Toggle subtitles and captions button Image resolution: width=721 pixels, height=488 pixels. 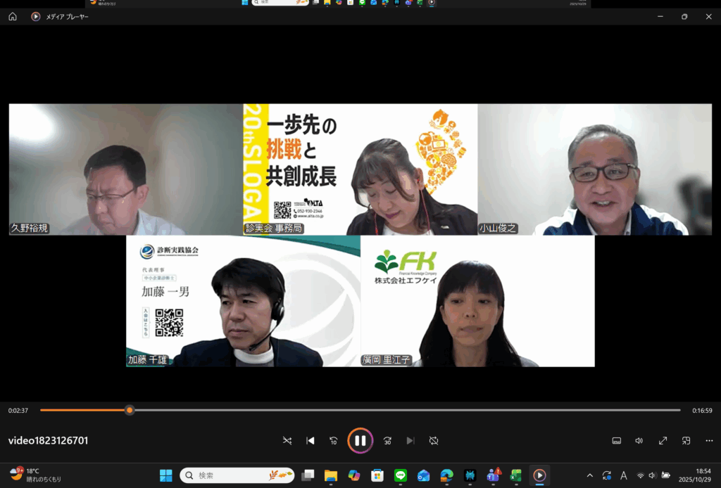[x=616, y=441]
